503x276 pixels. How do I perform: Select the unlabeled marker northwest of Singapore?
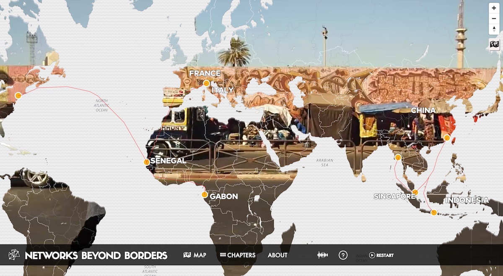[398, 157]
